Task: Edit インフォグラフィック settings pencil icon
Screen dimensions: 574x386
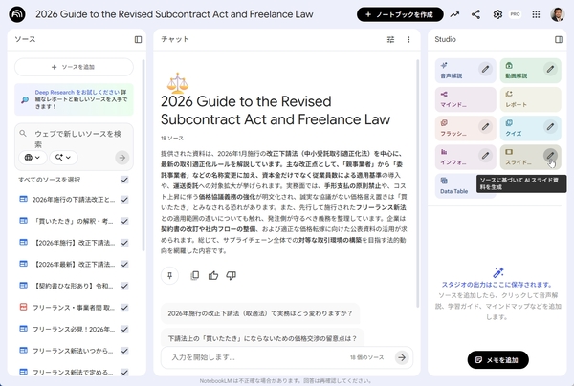Action: click(x=485, y=156)
